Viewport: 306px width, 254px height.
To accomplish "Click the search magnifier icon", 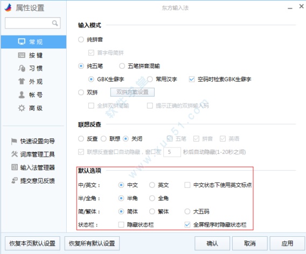I will 55,23.
